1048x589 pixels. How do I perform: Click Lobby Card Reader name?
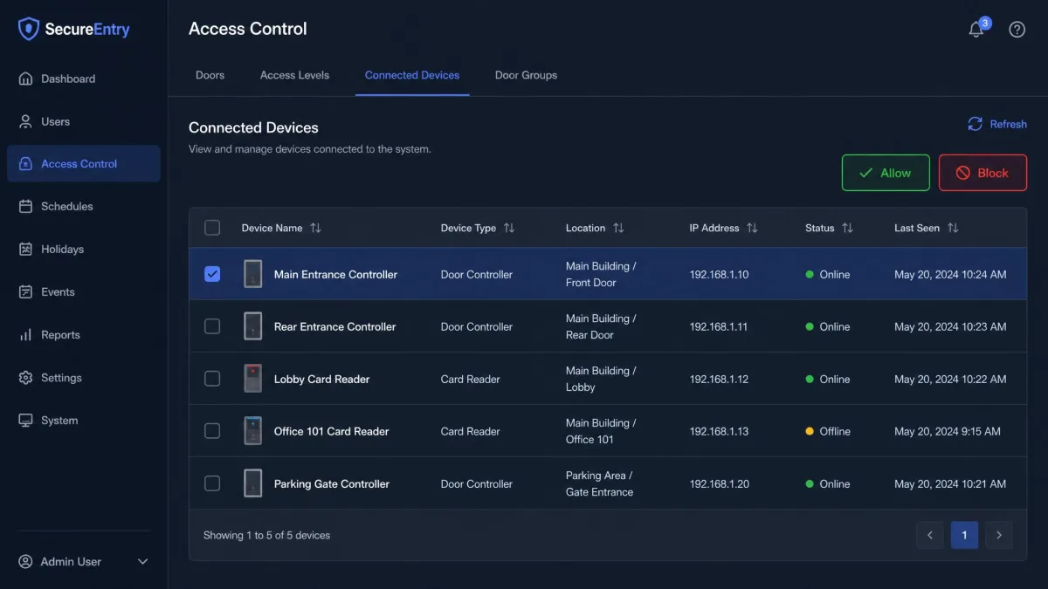[x=321, y=379]
